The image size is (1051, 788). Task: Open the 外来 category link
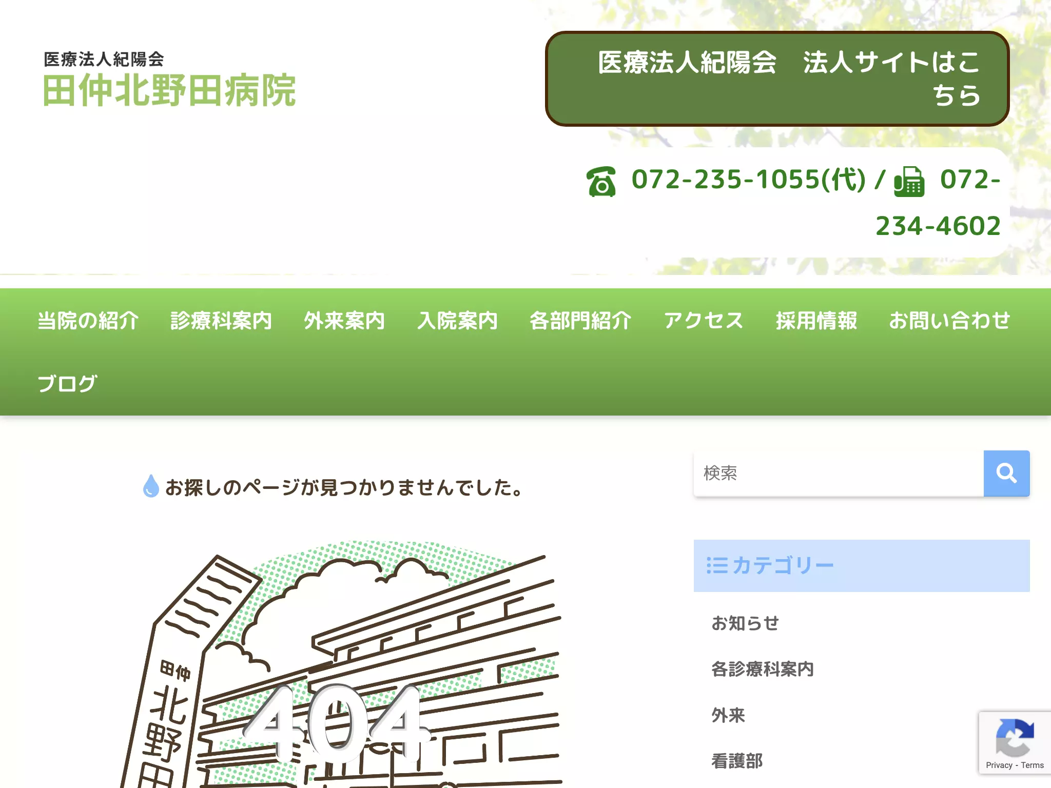point(728,715)
